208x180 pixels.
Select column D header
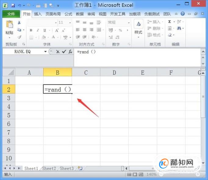click(114, 72)
